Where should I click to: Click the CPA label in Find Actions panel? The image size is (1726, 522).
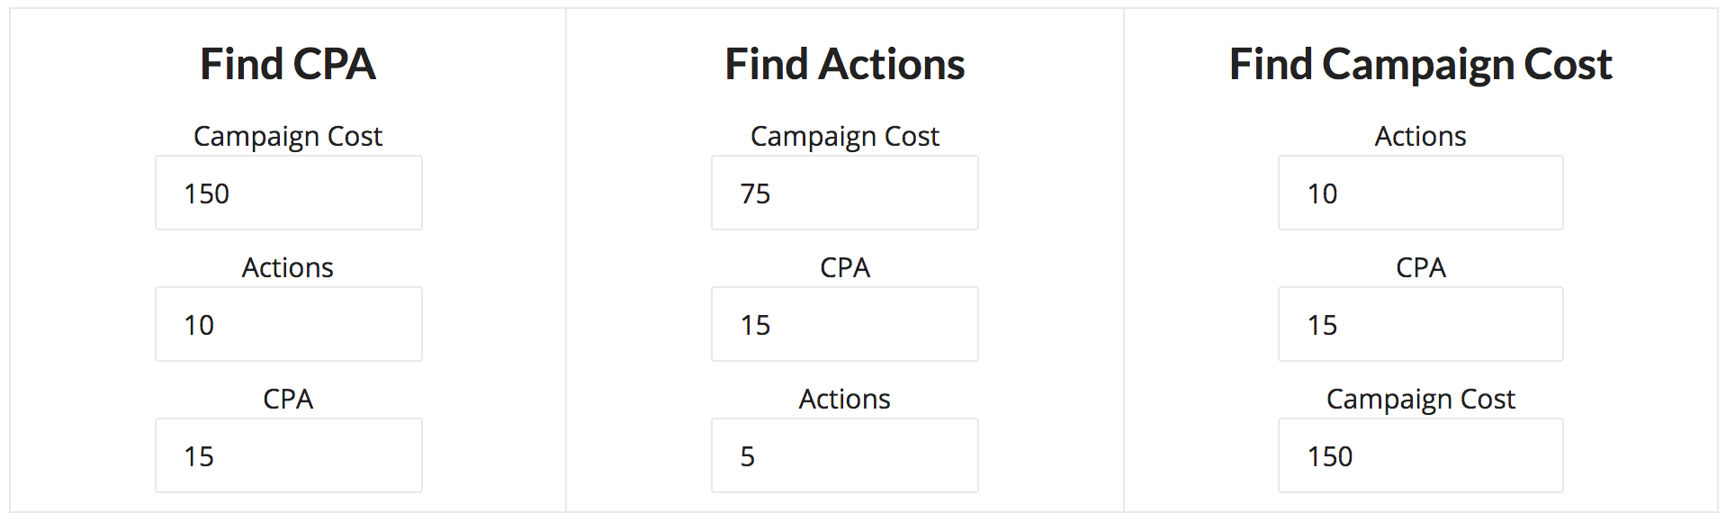click(844, 267)
